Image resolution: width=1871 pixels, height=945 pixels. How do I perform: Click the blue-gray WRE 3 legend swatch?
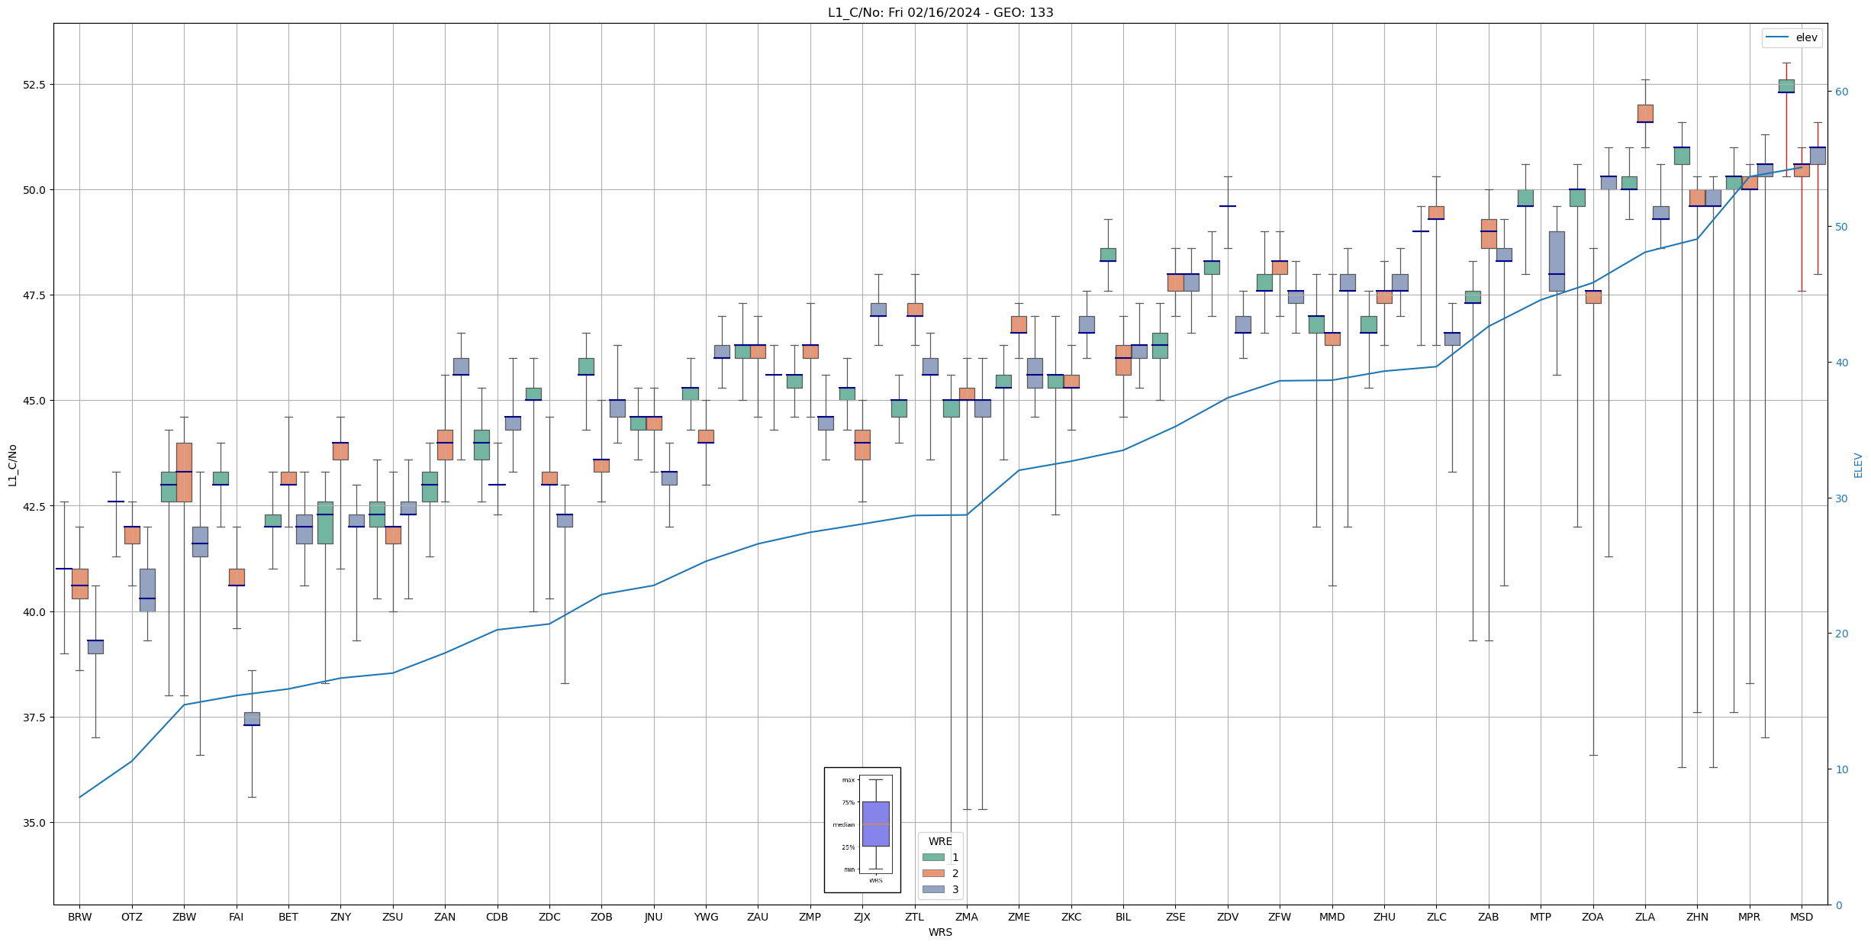tap(932, 889)
